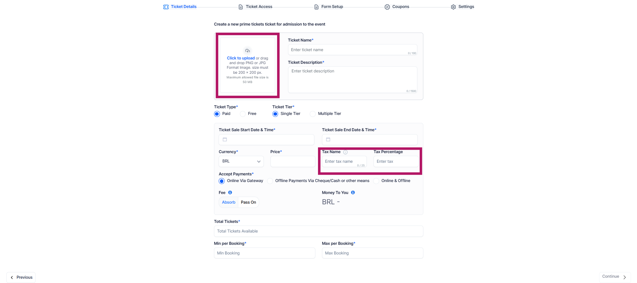Click the Continue button
This screenshot has height=283, width=637.
[615, 277]
